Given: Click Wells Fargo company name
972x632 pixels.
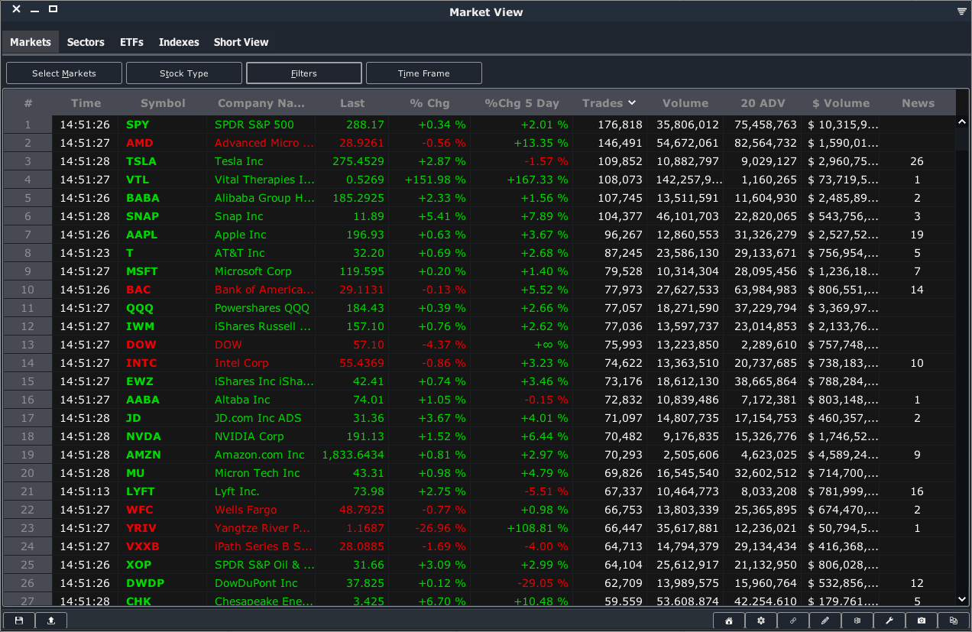Looking at the screenshot, I should (x=246, y=510).
